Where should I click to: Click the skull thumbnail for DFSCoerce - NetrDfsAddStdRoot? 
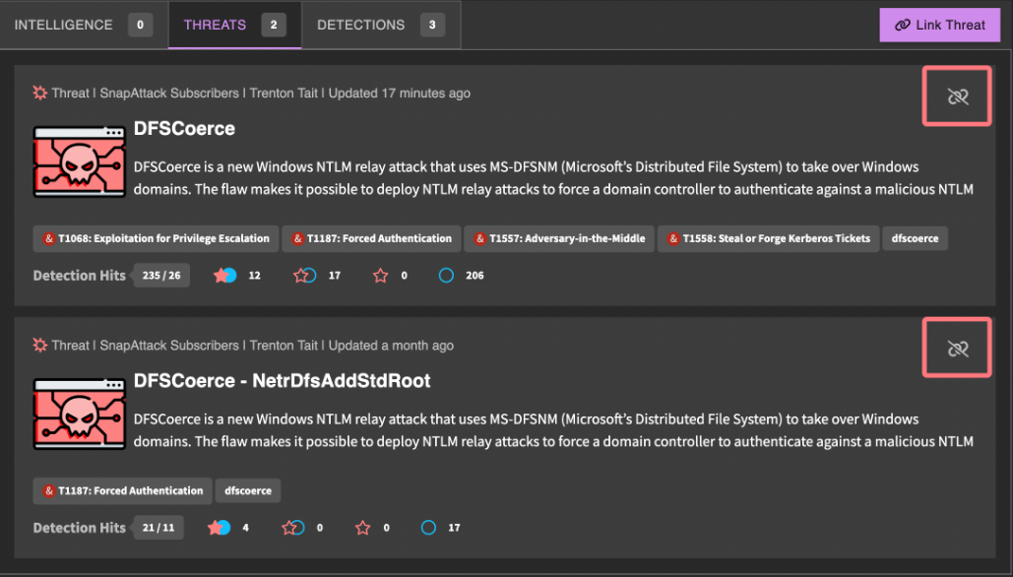pos(77,415)
